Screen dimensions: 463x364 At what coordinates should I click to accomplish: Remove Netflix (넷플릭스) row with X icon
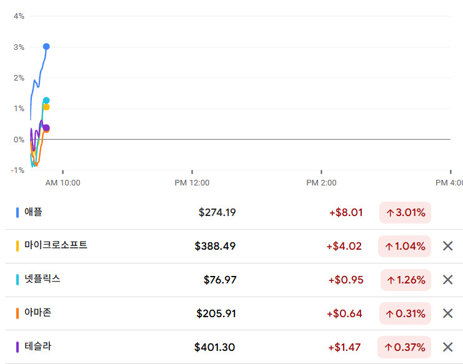point(447,280)
